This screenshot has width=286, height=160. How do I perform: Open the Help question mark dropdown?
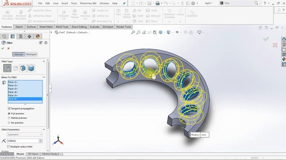click(x=269, y=3)
